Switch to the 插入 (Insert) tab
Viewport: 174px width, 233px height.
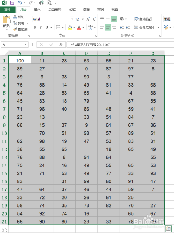click(37, 10)
